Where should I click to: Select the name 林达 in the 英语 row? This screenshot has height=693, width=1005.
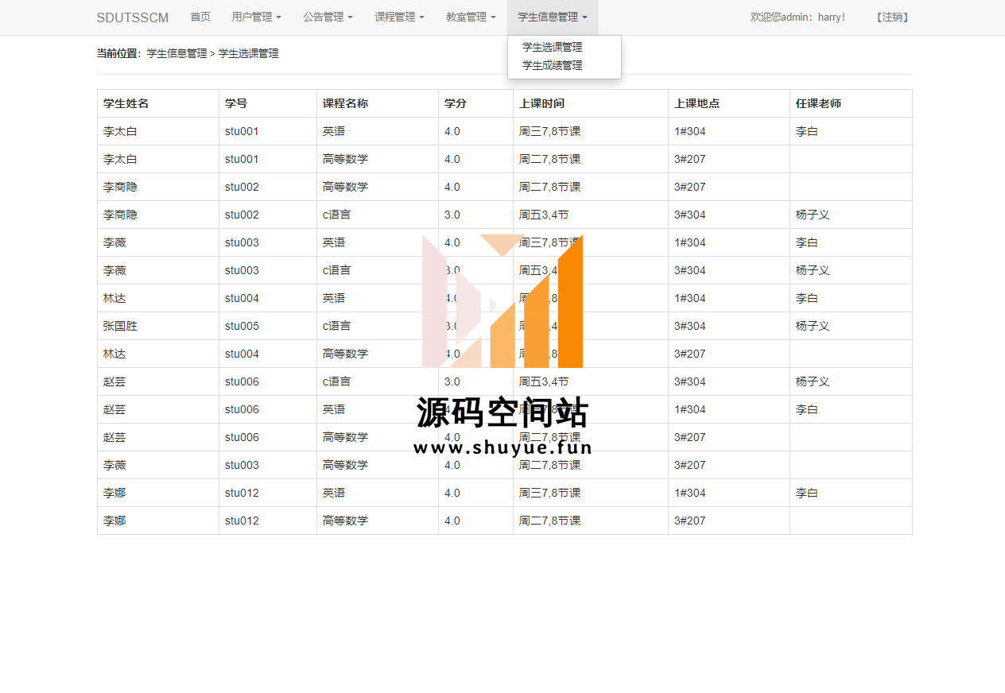point(114,298)
